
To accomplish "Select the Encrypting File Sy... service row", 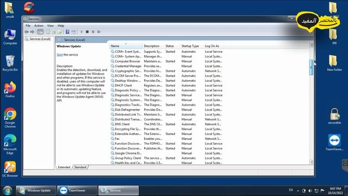I will click(166, 129).
